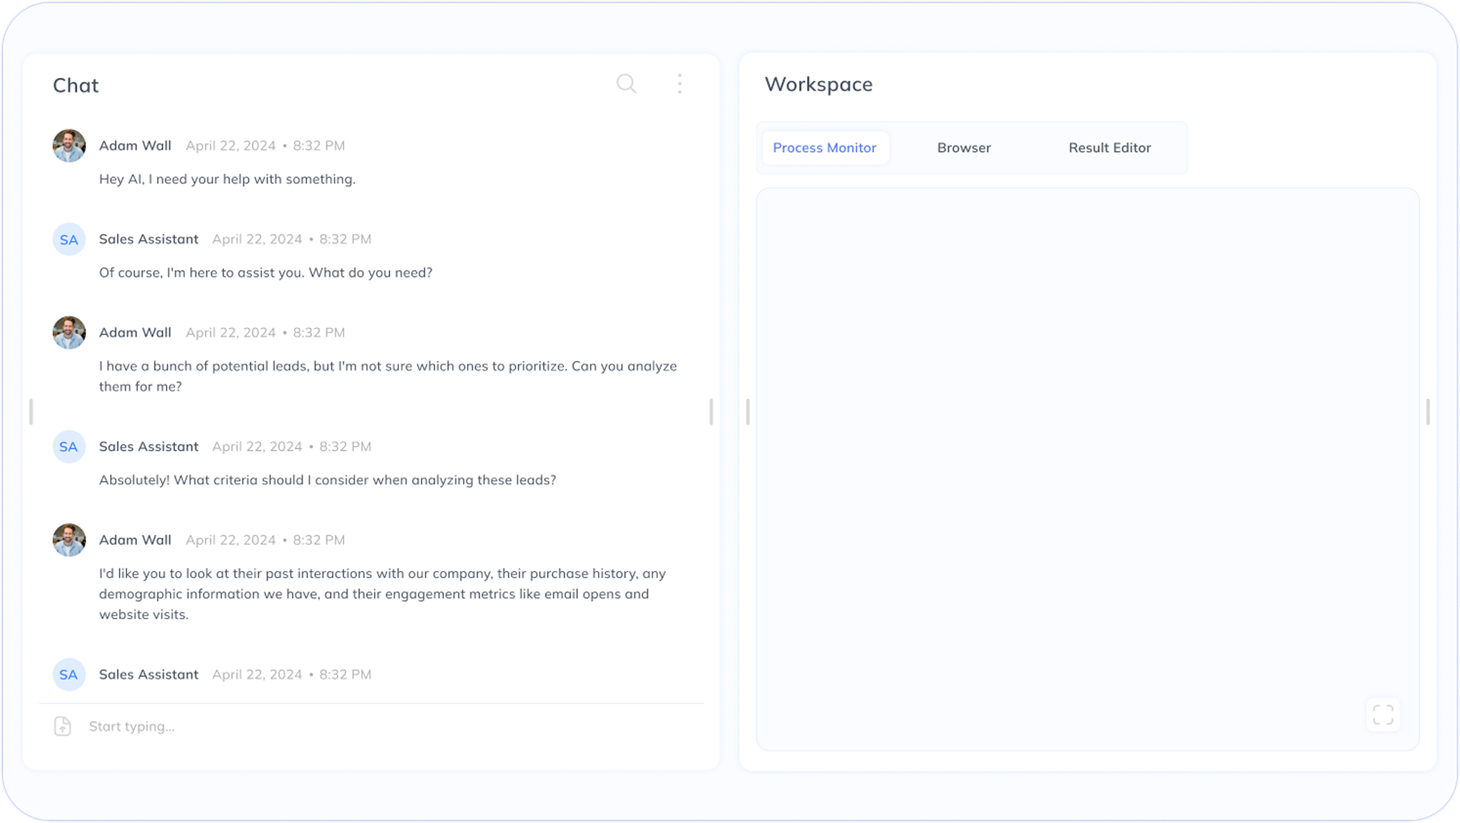Click the SA avatar beside "Absolutely!" reply
The height and width of the screenshot is (823, 1460).
pyautogui.click(x=69, y=447)
